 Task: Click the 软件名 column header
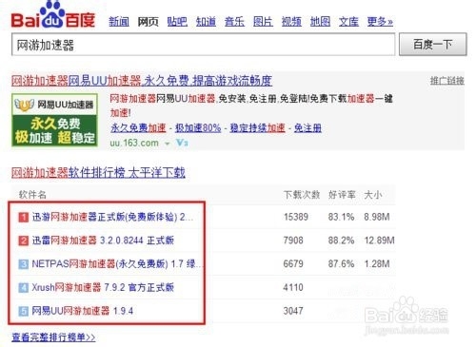32,195
